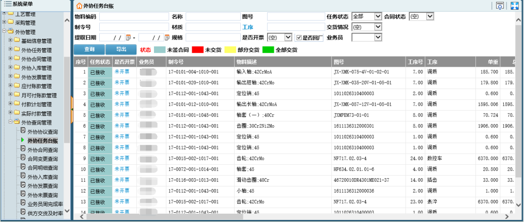This screenshot has width=524, height=222.
Task: Open 外协入库查询 in sidebar menu
Action: tap(42, 177)
